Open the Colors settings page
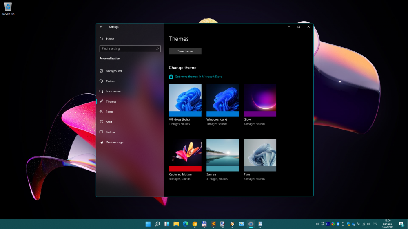This screenshot has width=408, height=229. (x=110, y=81)
